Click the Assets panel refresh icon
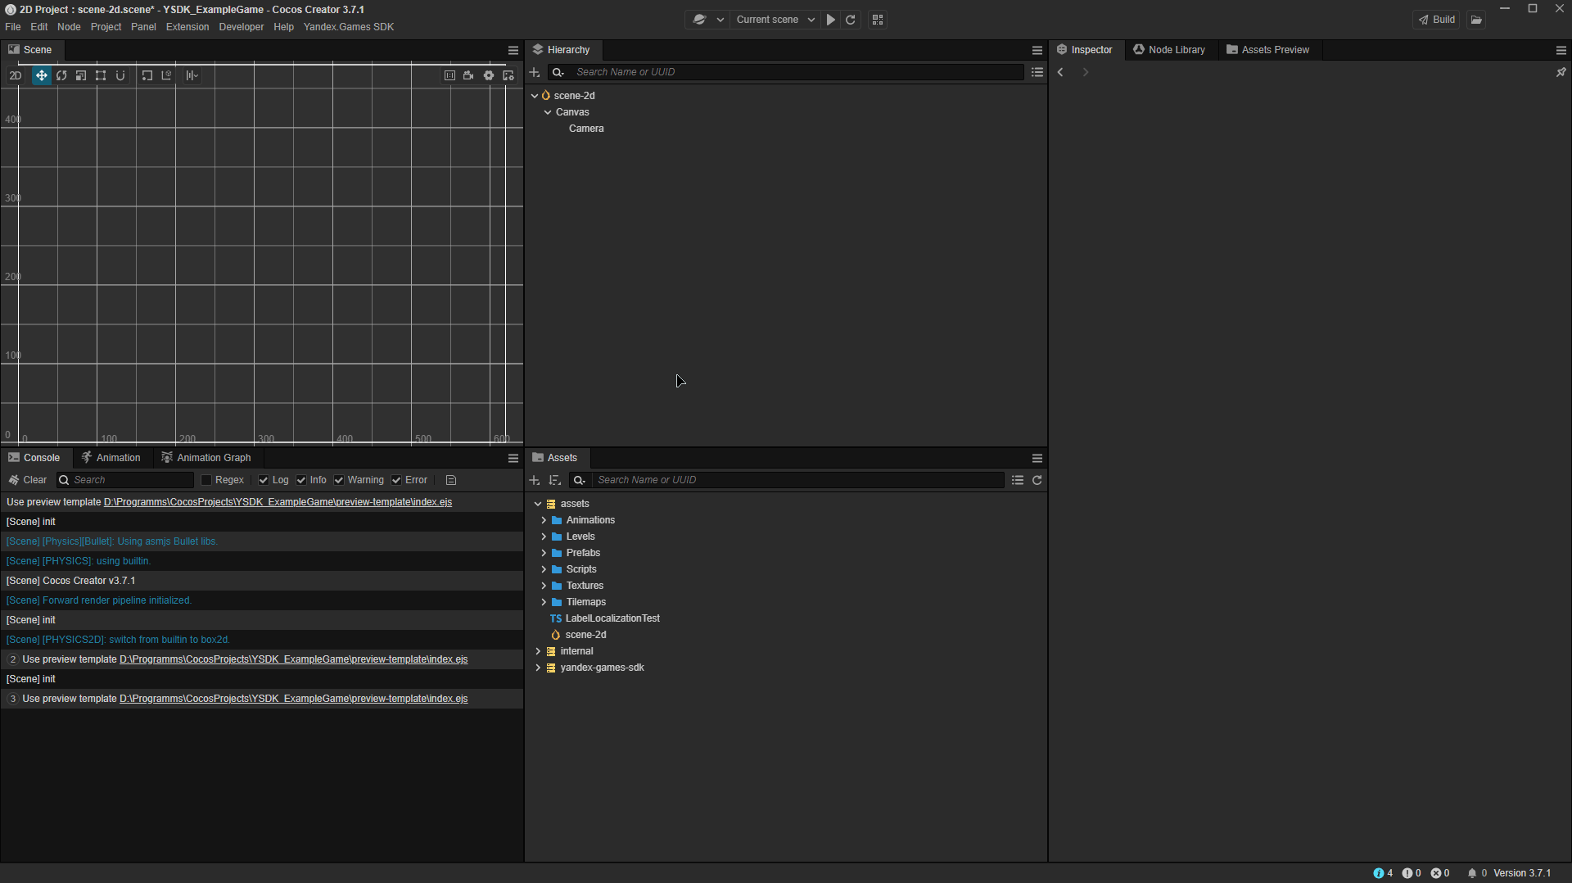1572x883 pixels. coord(1037,480)
